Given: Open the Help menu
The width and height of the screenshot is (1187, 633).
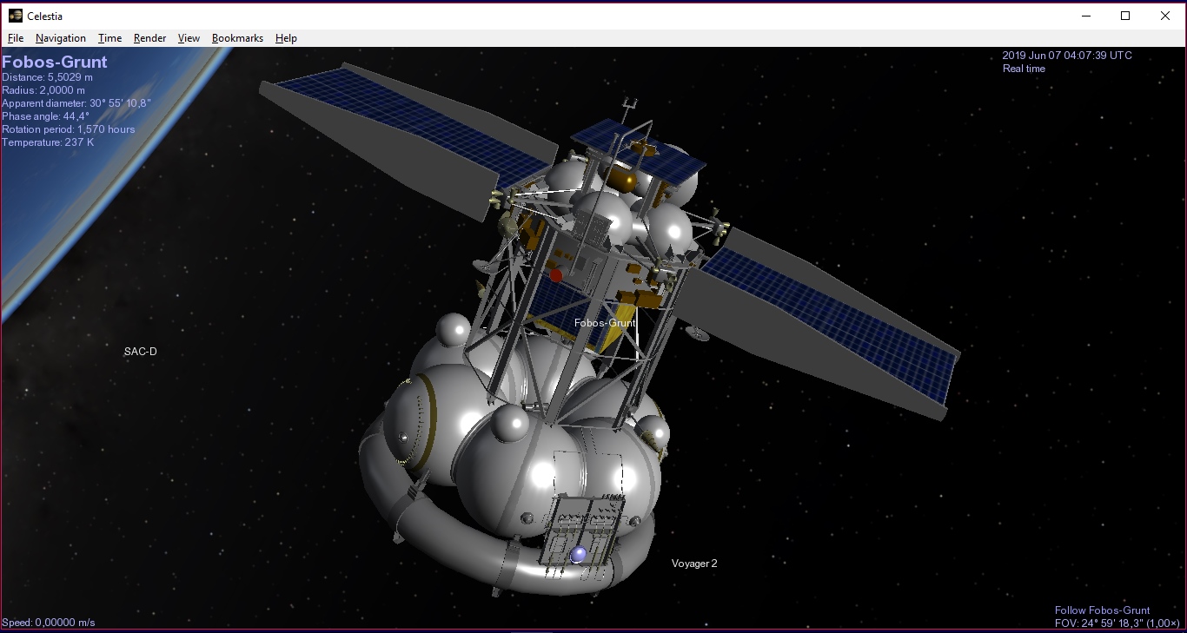Looking at the screenshot, I should (x=286, y=38).
